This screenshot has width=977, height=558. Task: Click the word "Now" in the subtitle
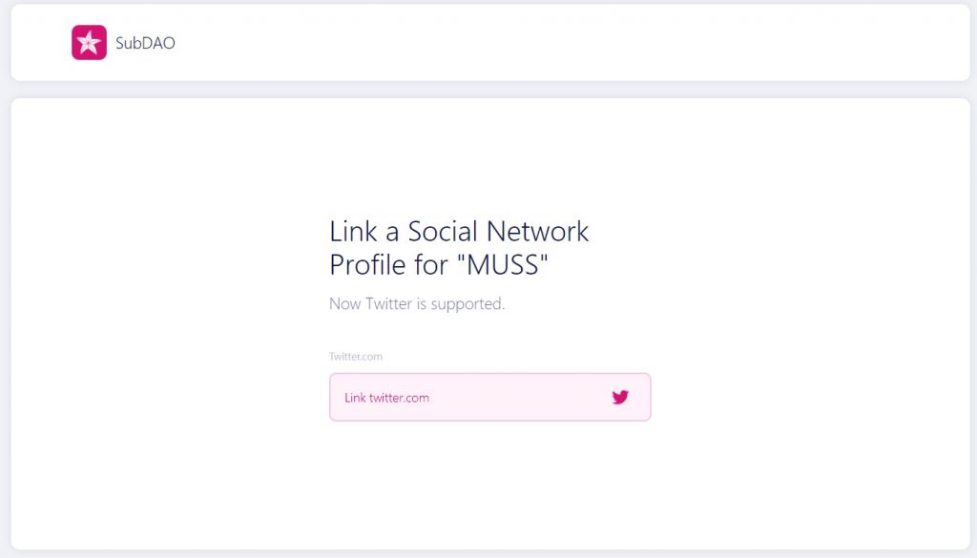(344, 304)
